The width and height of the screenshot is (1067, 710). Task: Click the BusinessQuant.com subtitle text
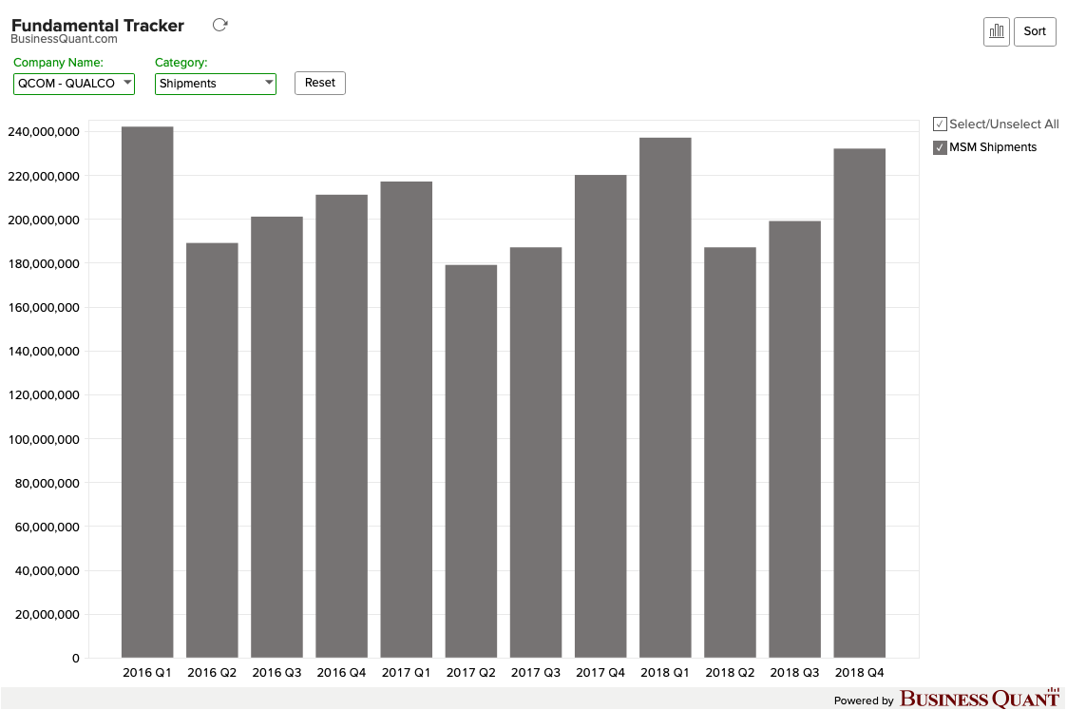pos(64,39)
